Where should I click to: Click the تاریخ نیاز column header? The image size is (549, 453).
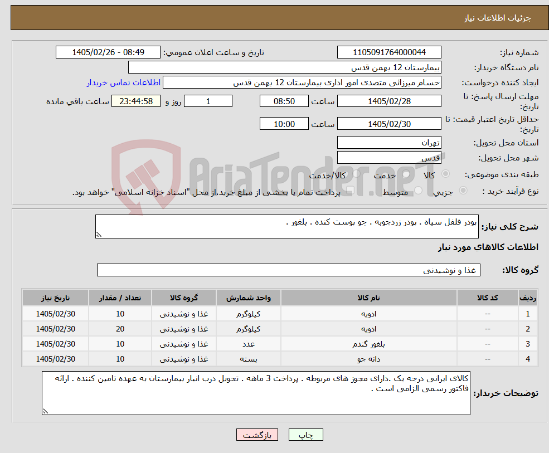pos(55,298)
